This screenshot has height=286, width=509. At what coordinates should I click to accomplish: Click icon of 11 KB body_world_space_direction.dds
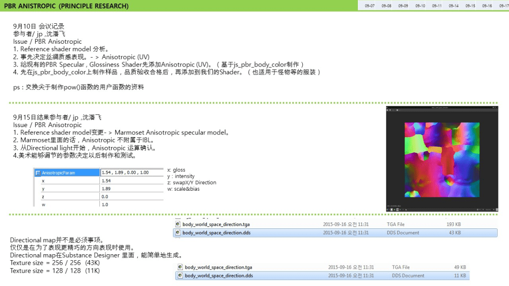point(180,276)
